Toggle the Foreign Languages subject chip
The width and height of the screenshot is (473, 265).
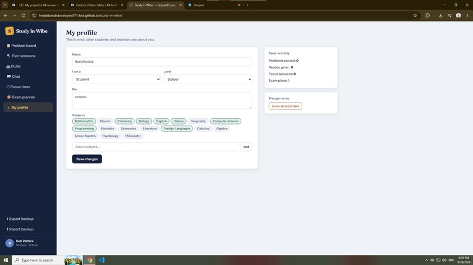coord(177,129)
